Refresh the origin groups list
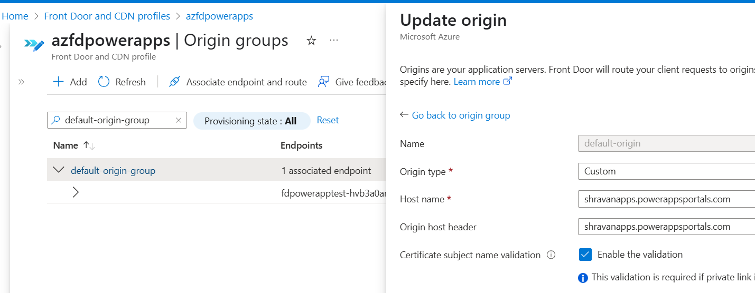 click(122, 82)
